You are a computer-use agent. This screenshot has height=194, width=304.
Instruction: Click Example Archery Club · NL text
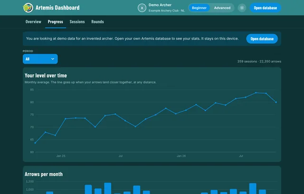pos(167,10)
